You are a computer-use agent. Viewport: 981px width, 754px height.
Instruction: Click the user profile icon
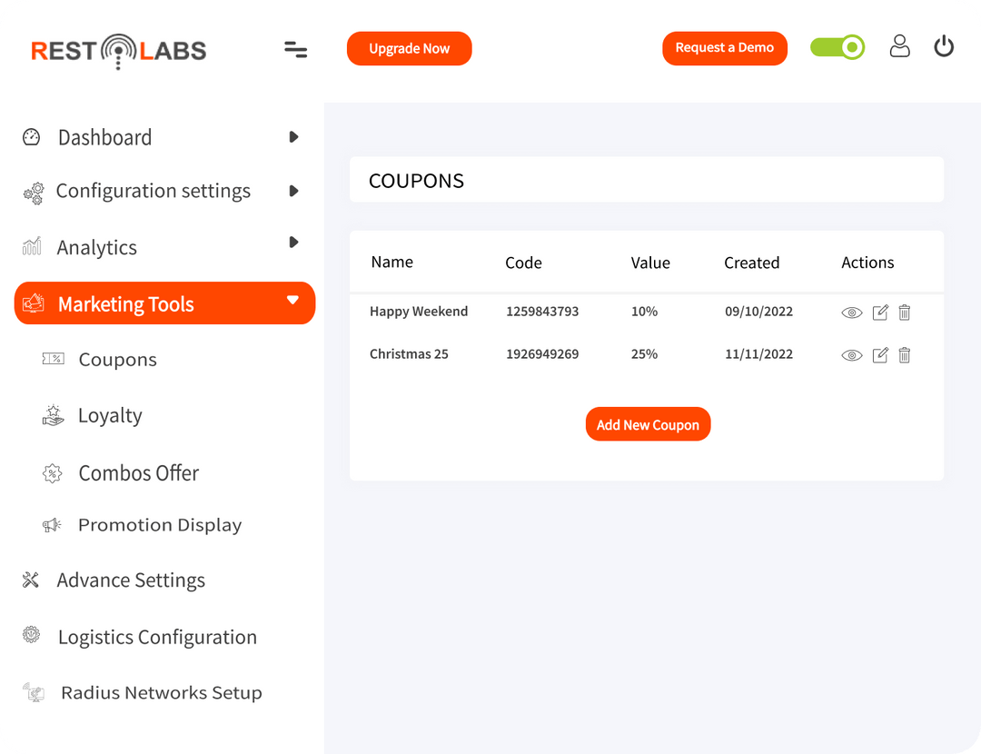point(899,46)
